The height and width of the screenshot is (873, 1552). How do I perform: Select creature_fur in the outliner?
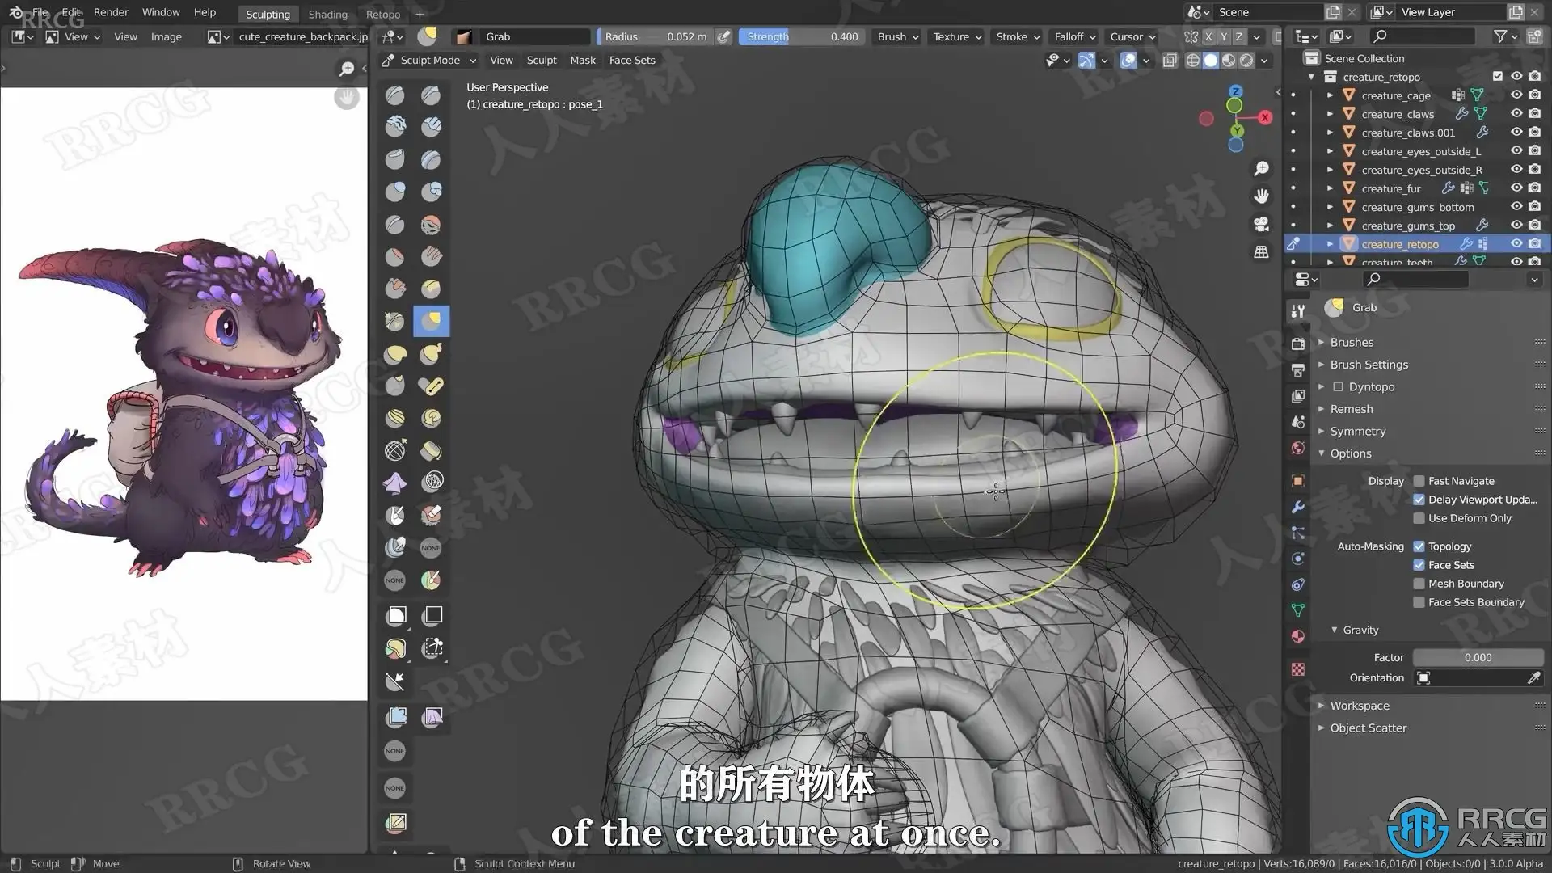point(1390,188)
